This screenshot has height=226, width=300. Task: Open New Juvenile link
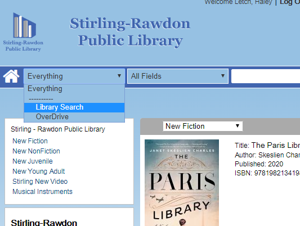[33, 161]
